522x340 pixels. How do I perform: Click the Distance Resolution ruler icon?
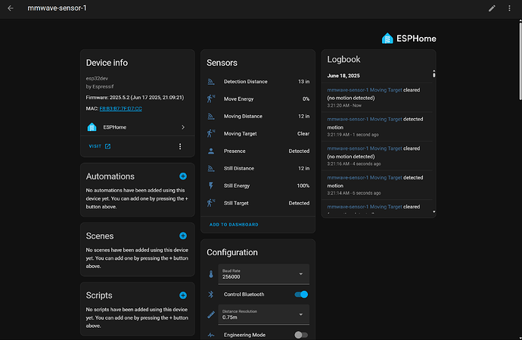coord(211,314)
